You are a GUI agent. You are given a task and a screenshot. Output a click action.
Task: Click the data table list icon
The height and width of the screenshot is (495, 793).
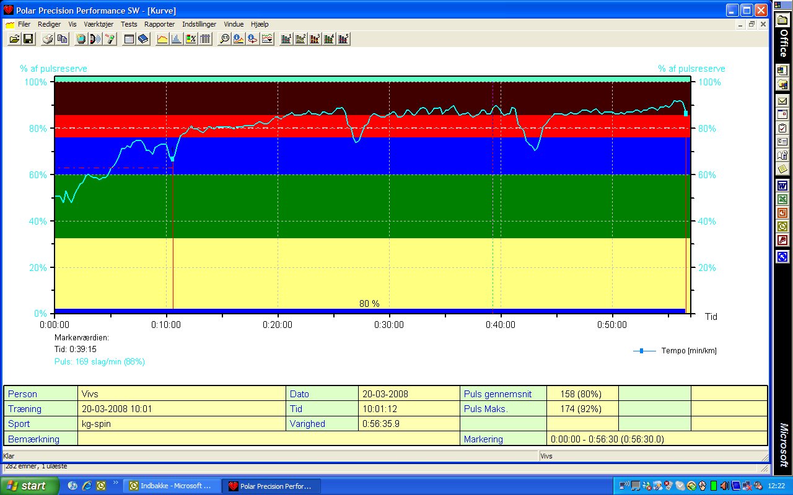(x=204, y=39)
